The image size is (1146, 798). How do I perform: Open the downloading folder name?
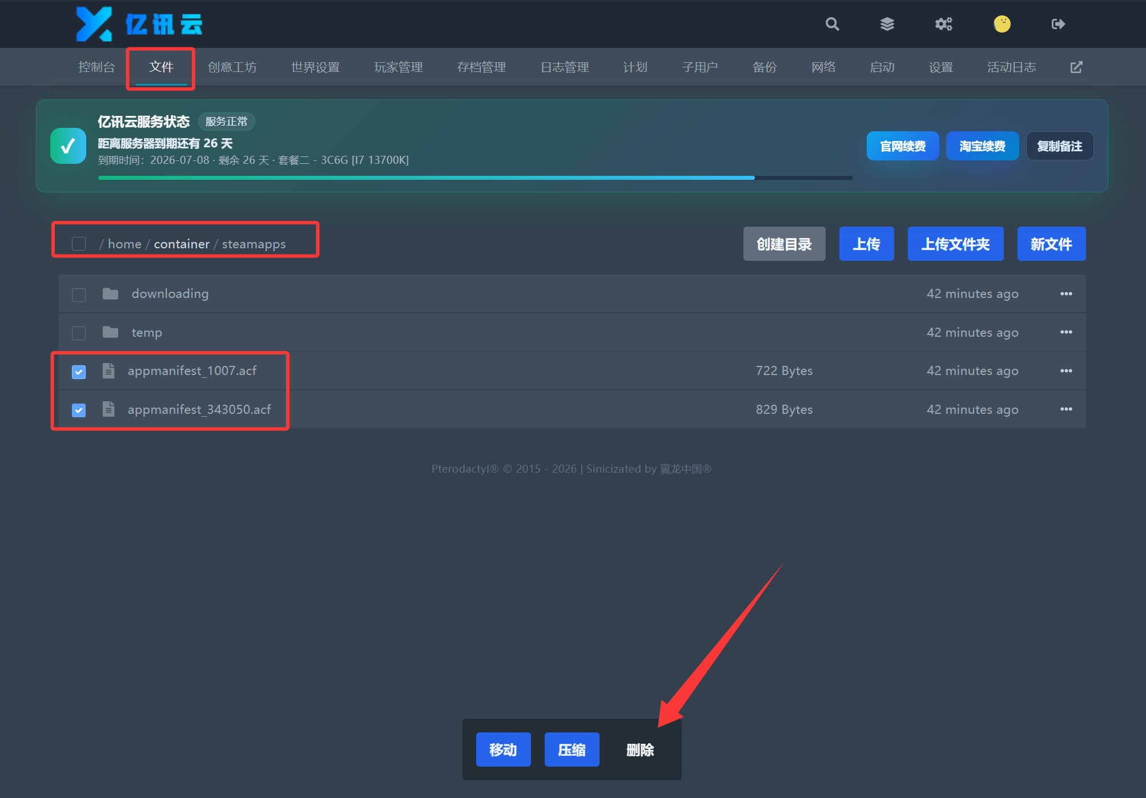tap(170, 293)
